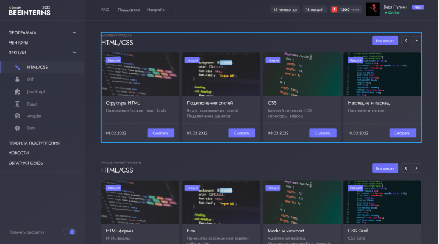Screen dimensions: 439x244
Task: Click the Online status text
Action: click(x=394, y=13)
